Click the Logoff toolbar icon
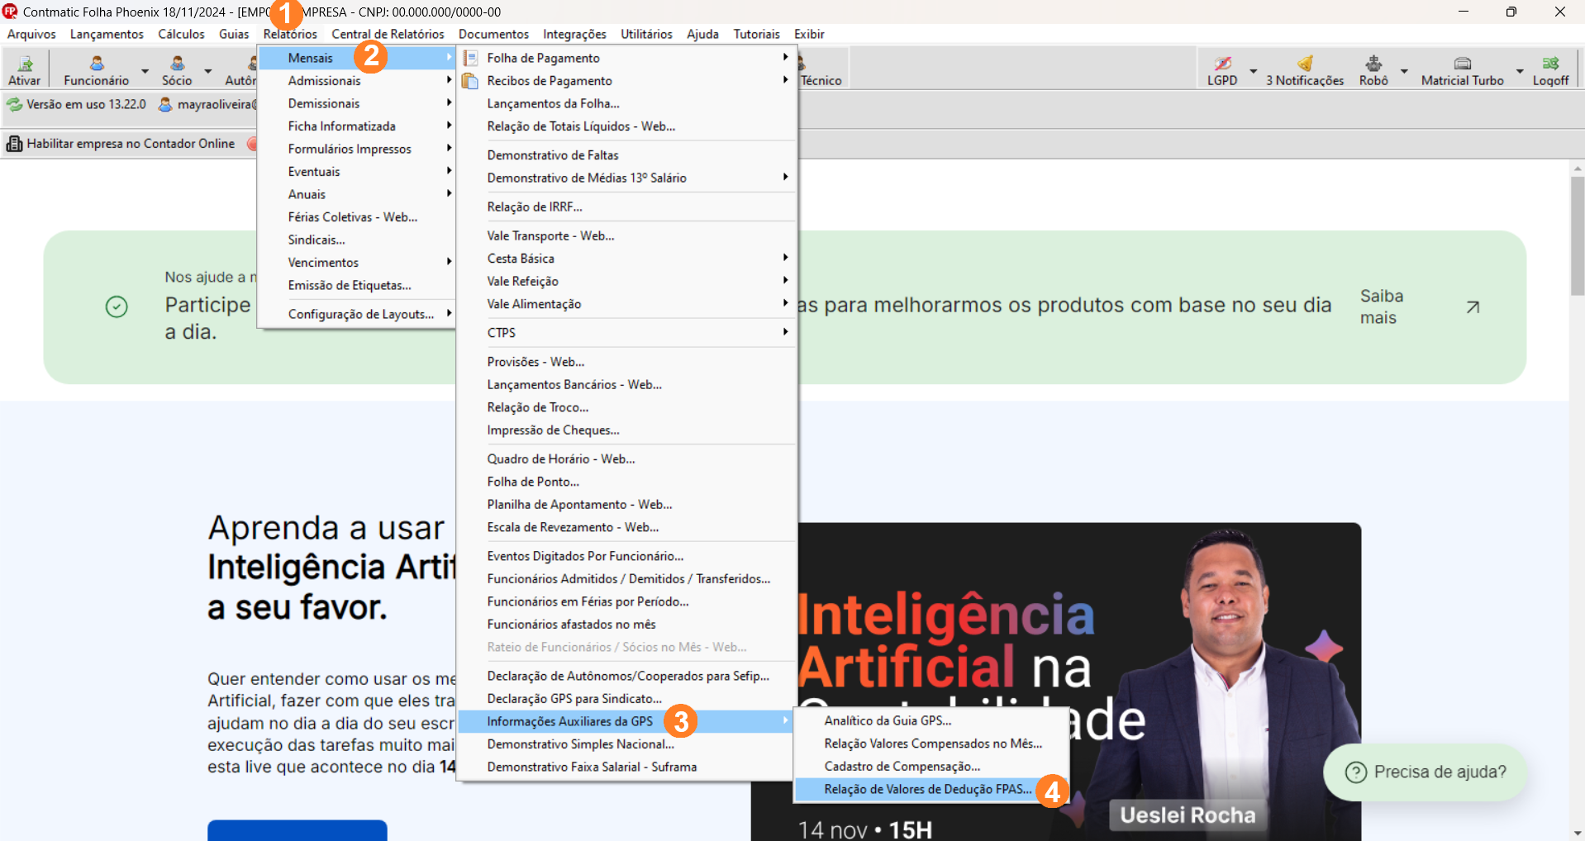This screenshot has width=1585, height=841. 1550,64
